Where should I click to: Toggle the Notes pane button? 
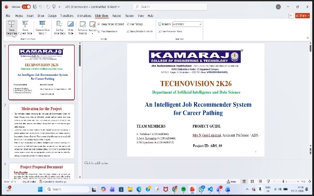231,181
